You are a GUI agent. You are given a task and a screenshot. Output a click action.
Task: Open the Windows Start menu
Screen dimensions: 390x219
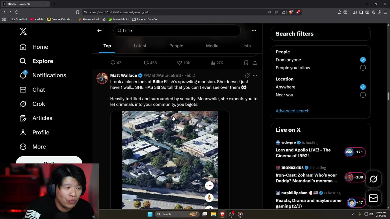coord(150,214)
